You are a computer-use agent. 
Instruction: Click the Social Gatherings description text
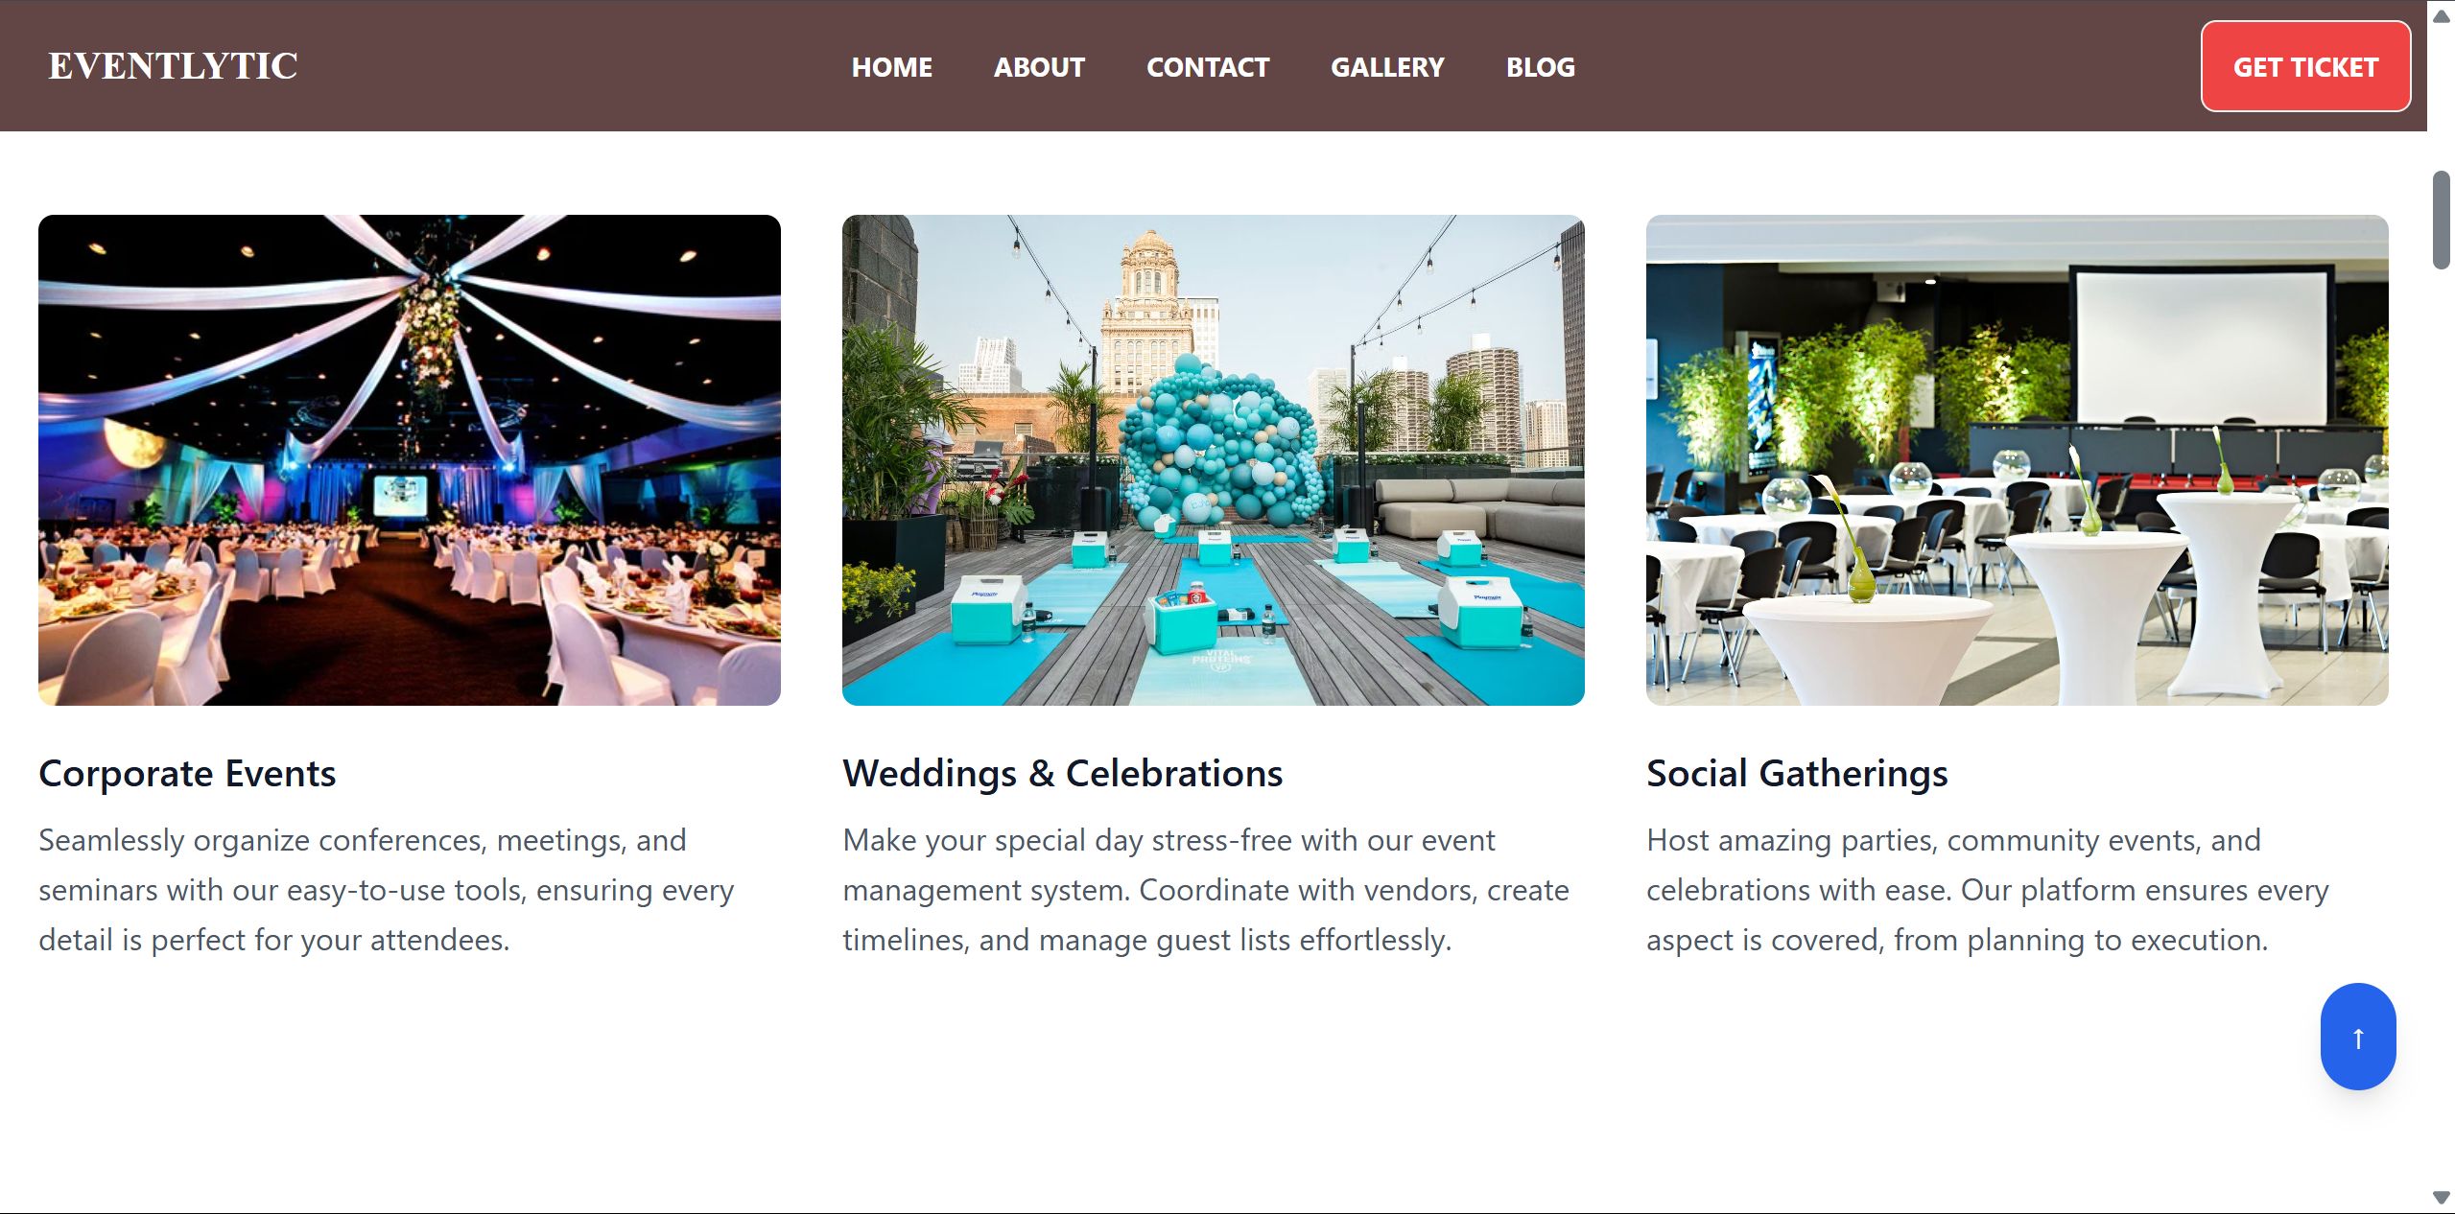click(x=1988, y=890)
